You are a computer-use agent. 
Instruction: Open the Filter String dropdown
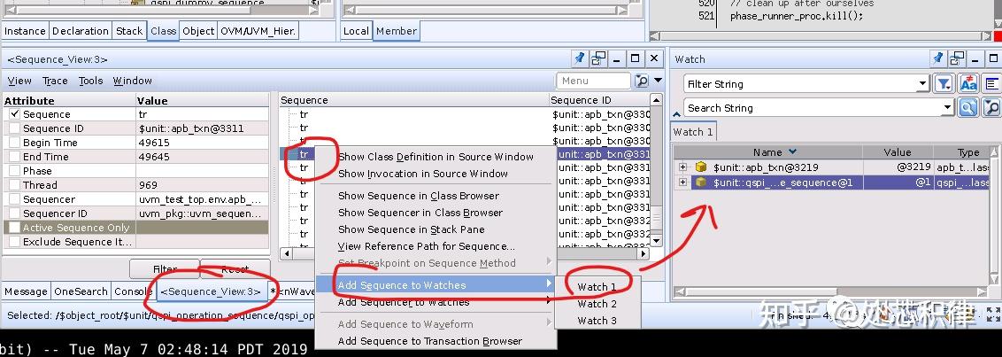(x=922, y=84)
